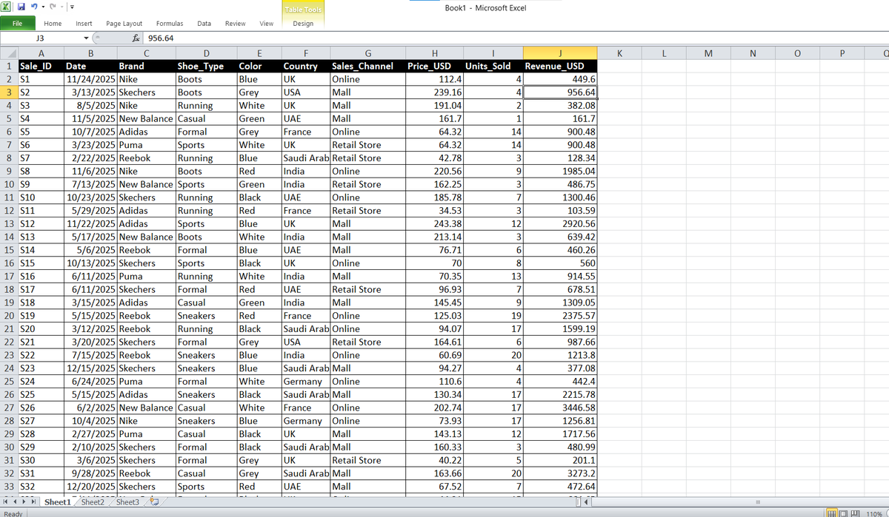The width and height of the screenshot is (889, 517).
Task: Click the Name Box showing J3
Action: 41,38
